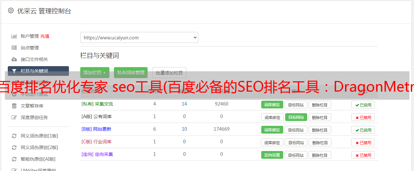Screen dimensions: 414x171
Task: Click the edit icon next to 深度原创任务
Action: click(x=14, y=117)
